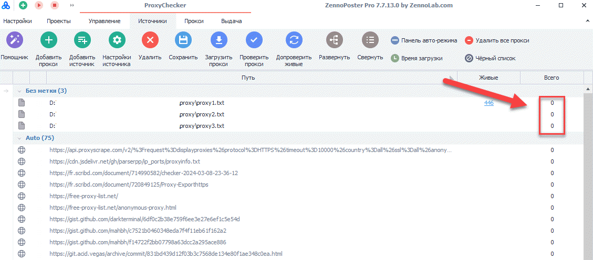This screenshot has height=260, width=593.
Task: Open the Выдача tab
Action: tap(232, 21)
